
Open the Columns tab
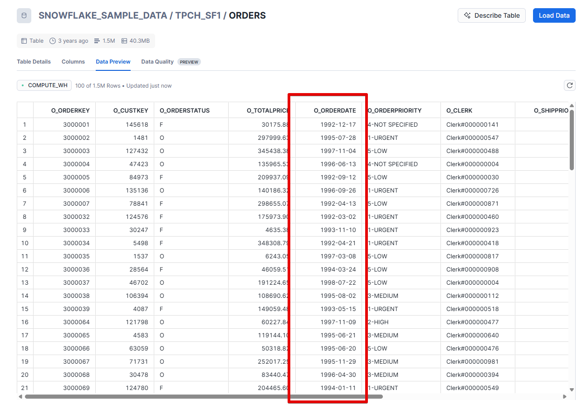73,62
